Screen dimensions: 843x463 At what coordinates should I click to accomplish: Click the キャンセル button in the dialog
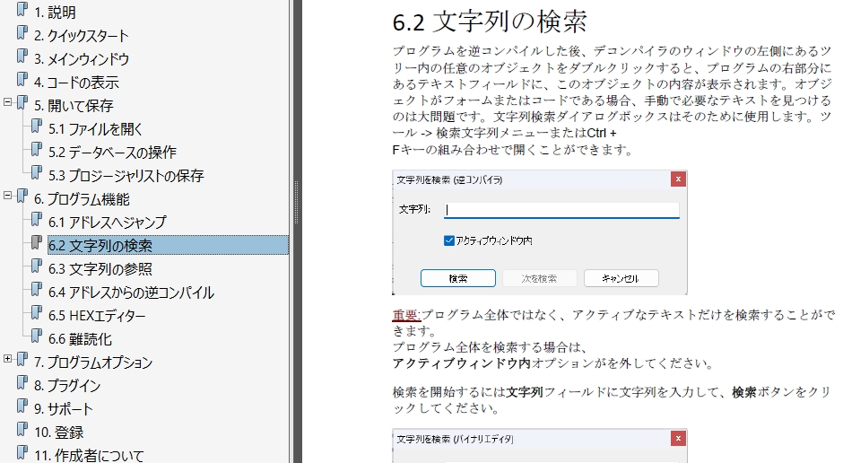click(x=621, y=278)
